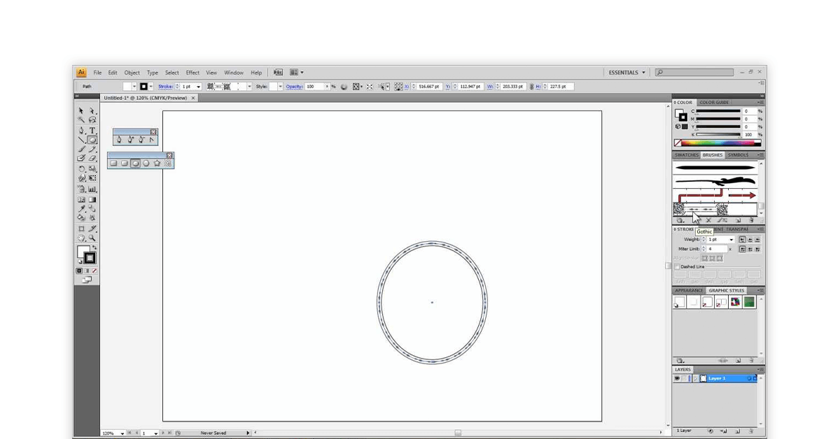Open the Effect menu
Viewport: 840px width, 439px height.
(x=192, y=73)
